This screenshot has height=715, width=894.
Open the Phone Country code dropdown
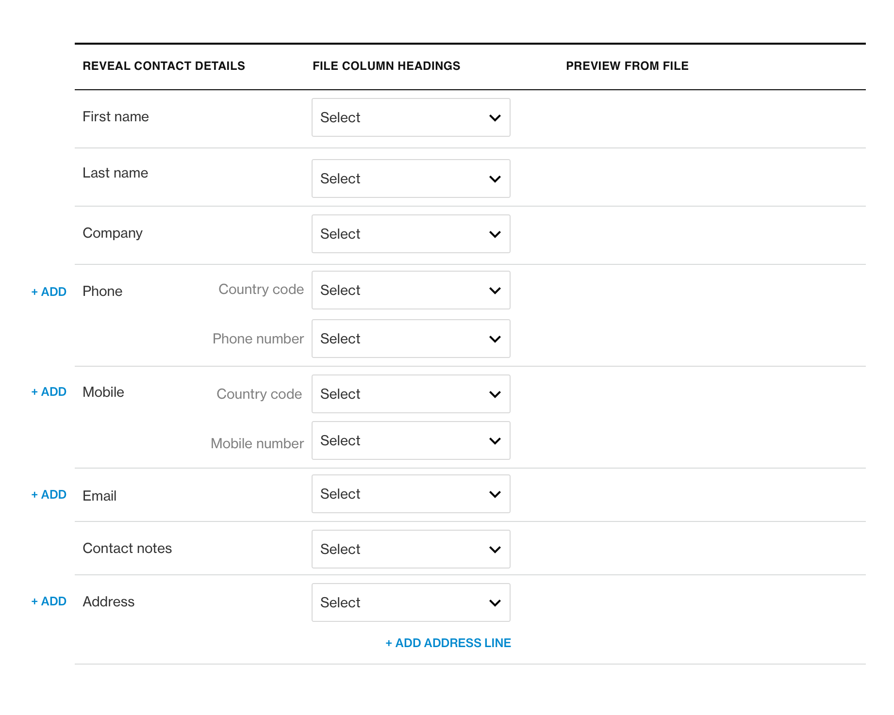[411, 290]
